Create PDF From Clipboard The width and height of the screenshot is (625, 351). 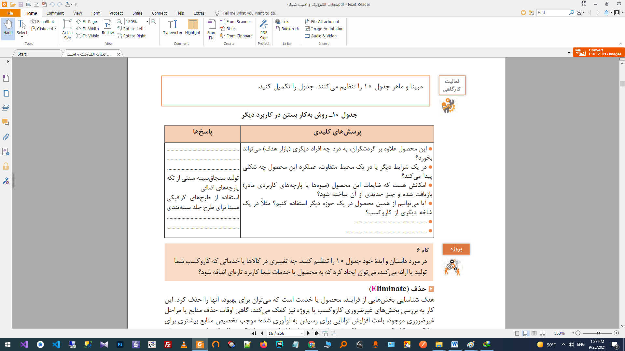coord(236,36)
